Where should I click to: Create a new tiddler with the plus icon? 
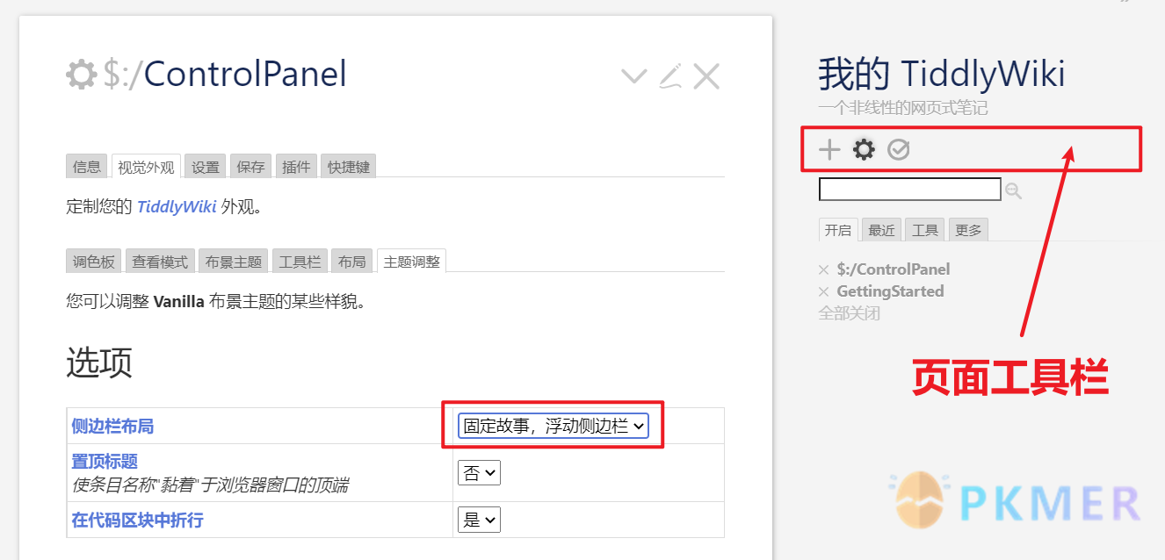pos(829,150)
